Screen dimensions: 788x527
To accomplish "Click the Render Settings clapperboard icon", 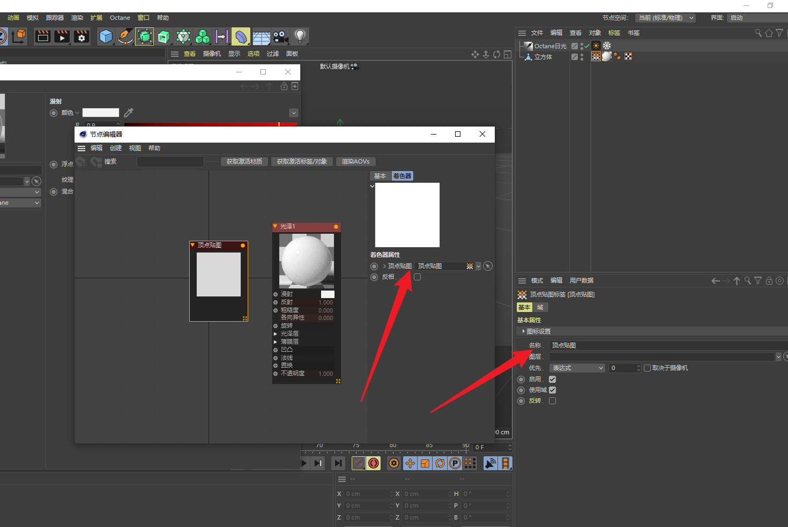I will (x=81, y=36).
